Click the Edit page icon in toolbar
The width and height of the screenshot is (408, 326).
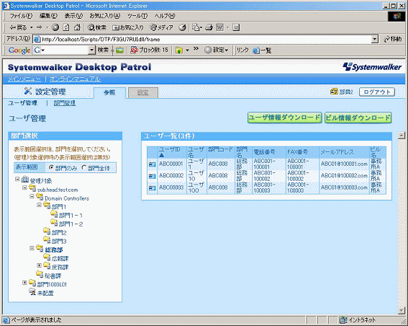[220, 27]
